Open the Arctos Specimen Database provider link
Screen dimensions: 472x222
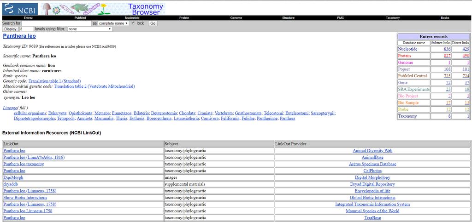point(372,164)
